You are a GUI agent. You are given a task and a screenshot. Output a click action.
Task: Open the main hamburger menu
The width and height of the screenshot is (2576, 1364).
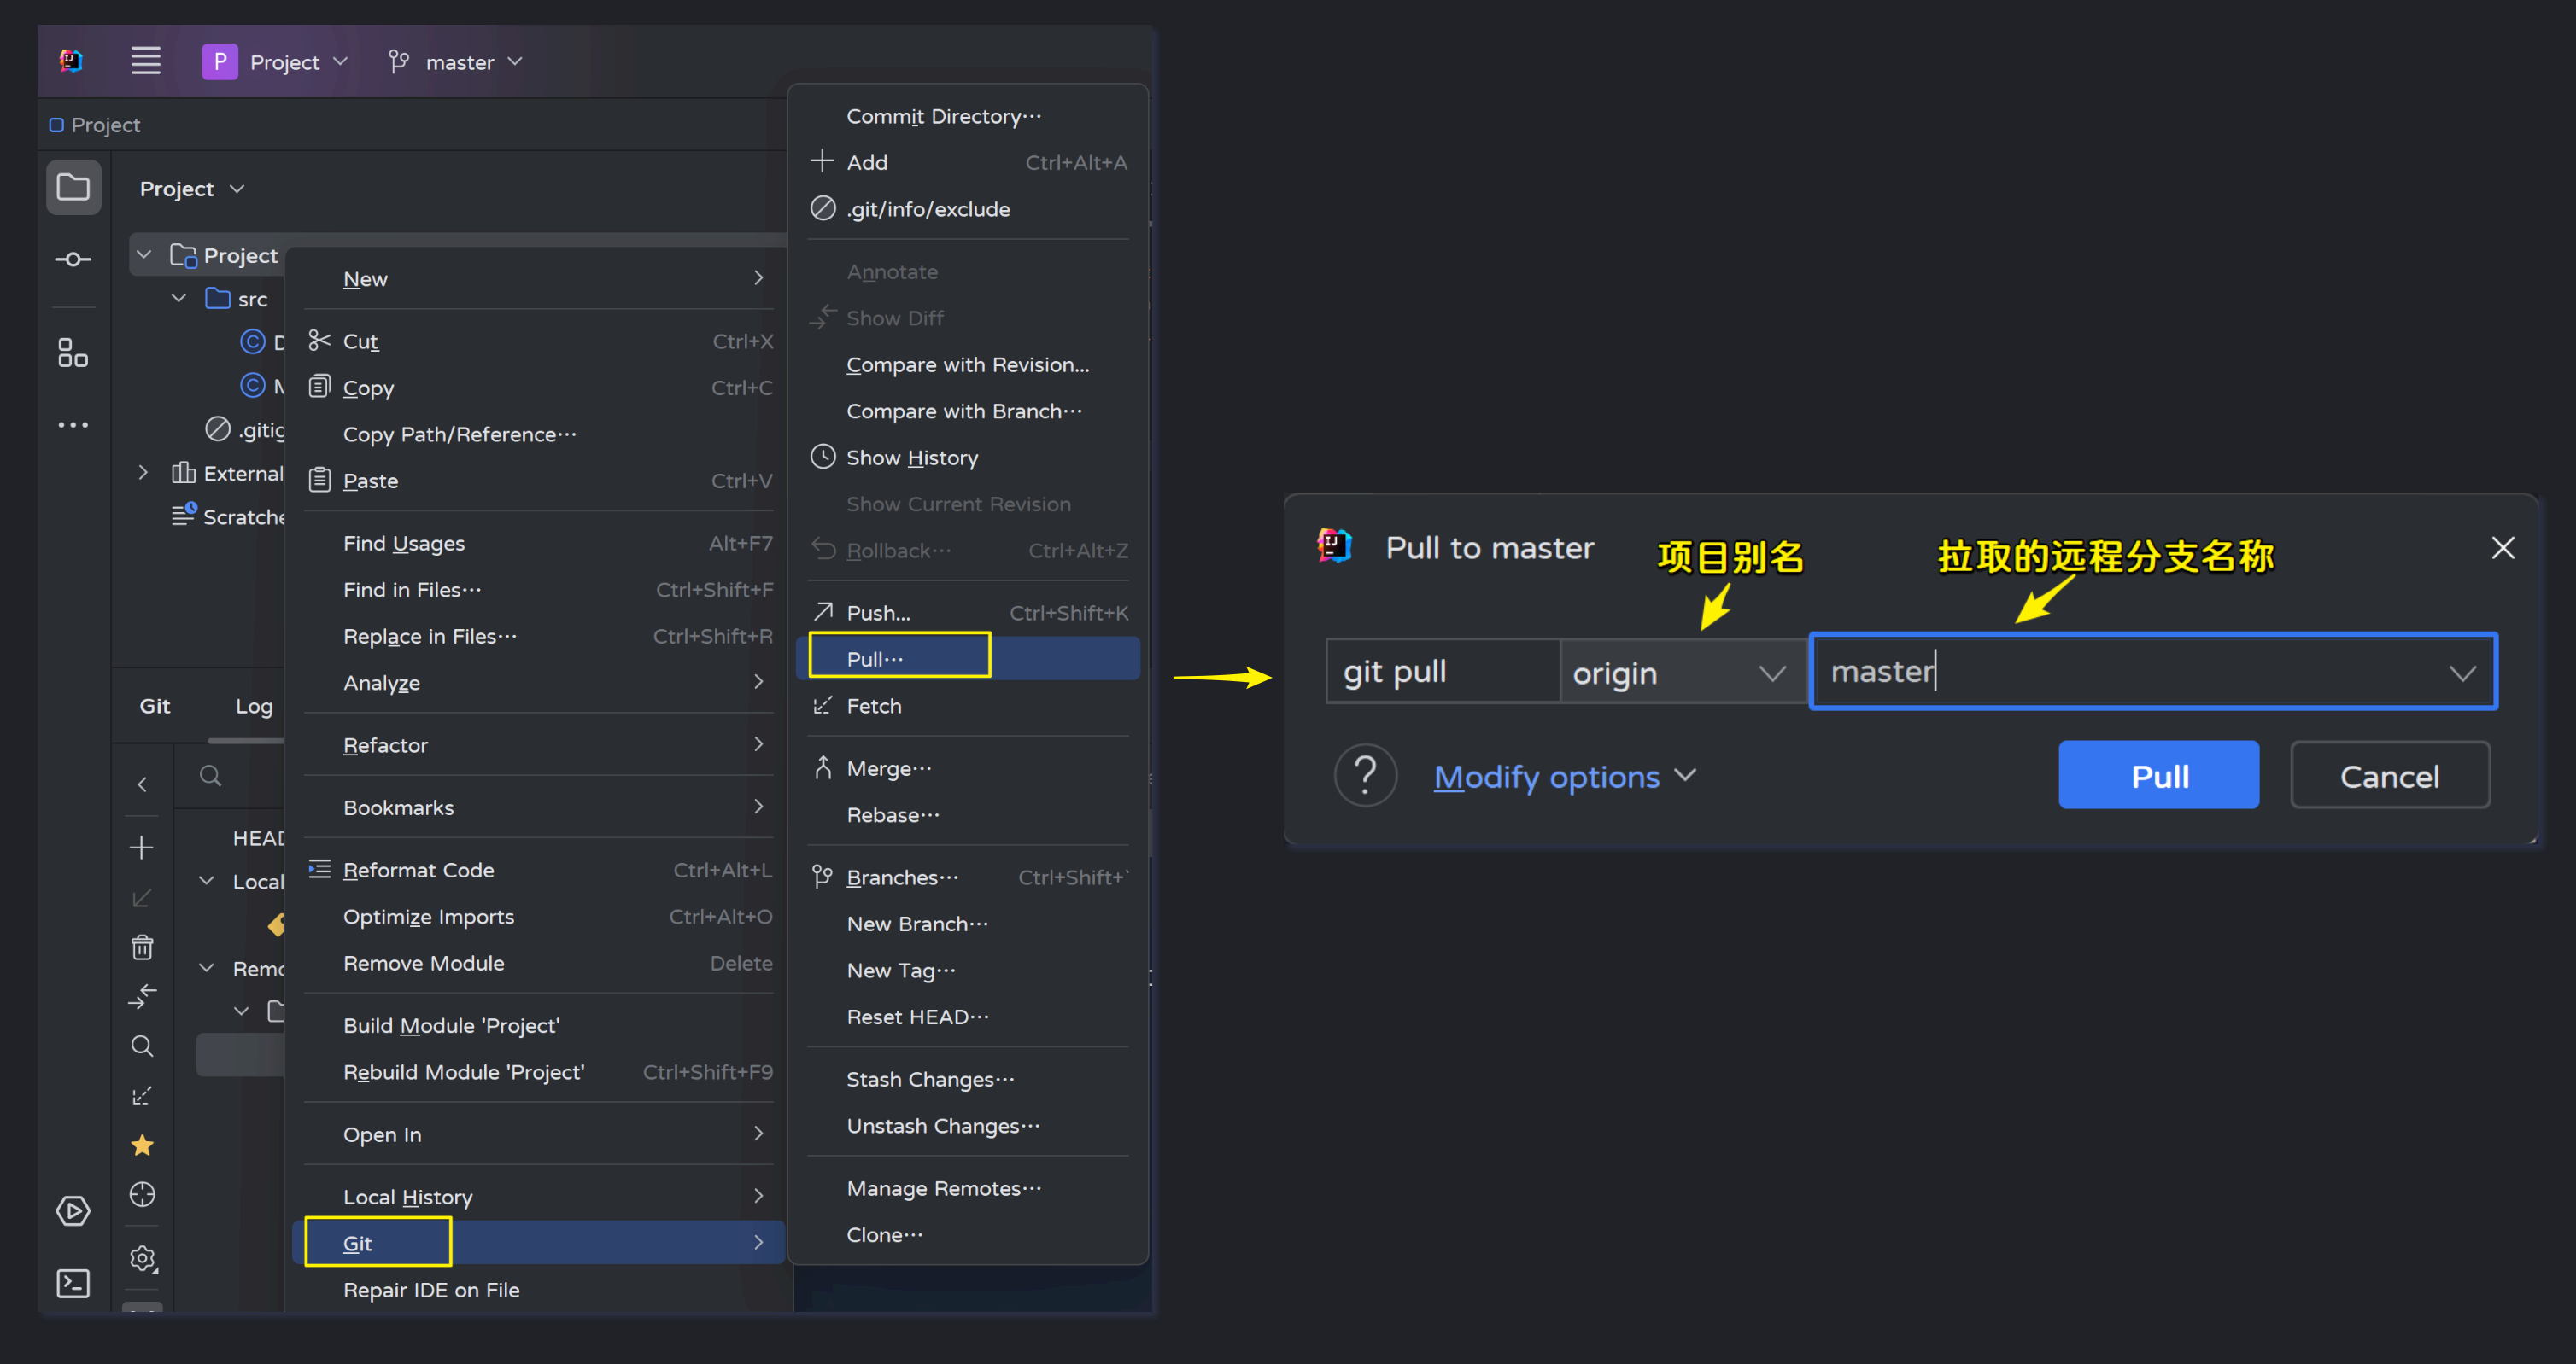pos(145,61)
